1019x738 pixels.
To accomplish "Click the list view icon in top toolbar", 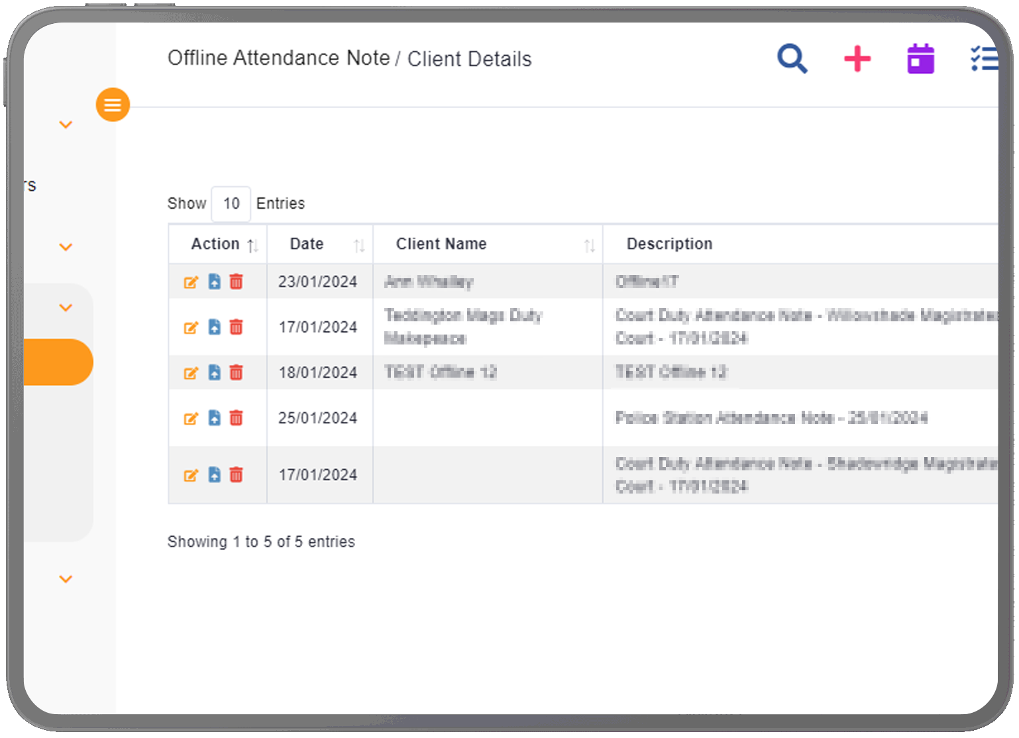I will tap(985, 59).
